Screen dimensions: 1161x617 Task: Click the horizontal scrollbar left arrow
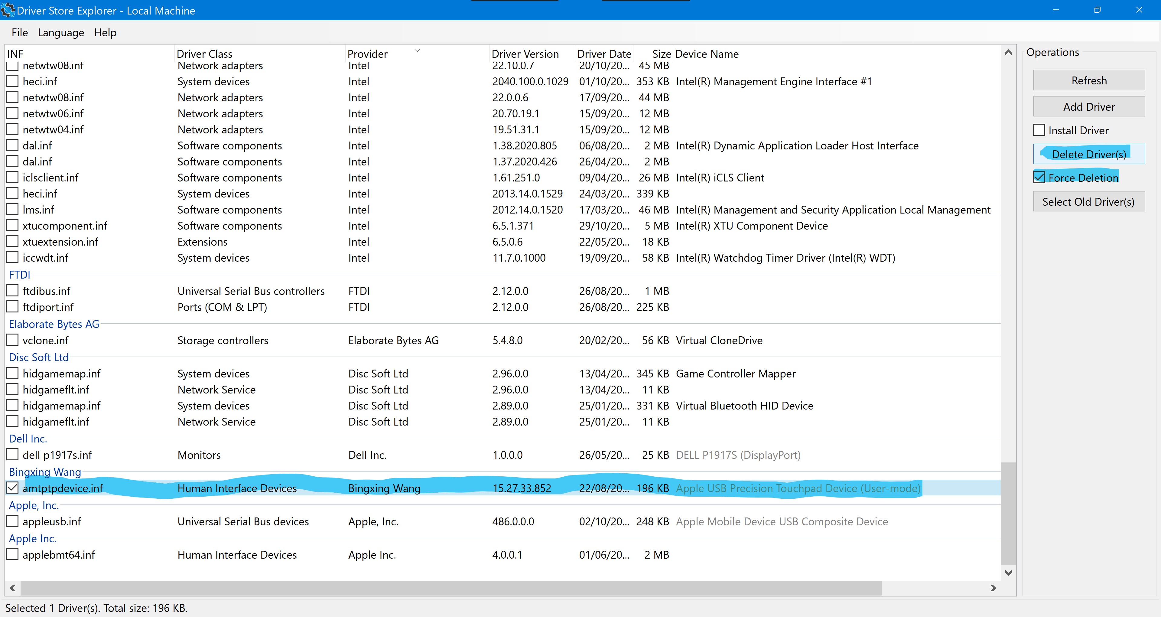[13, 588]
